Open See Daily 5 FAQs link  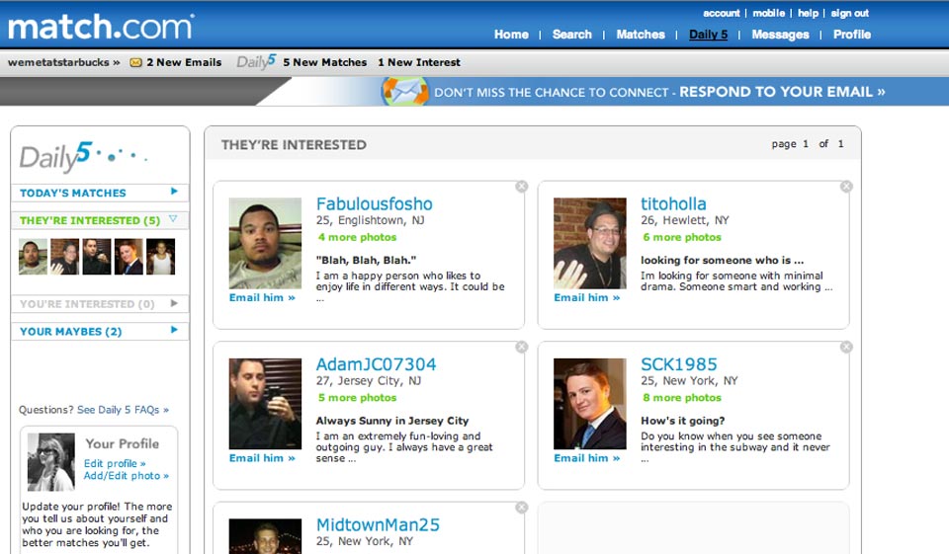pos(123,410)
